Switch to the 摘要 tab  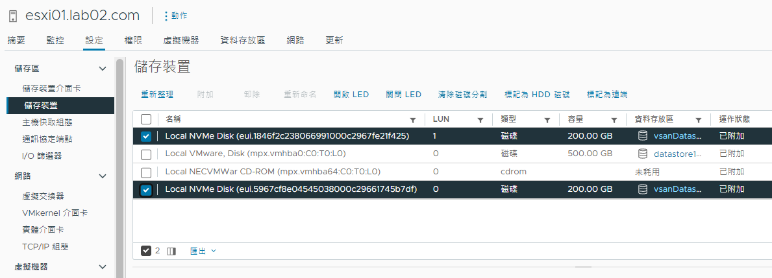click(x=16, y=40)
